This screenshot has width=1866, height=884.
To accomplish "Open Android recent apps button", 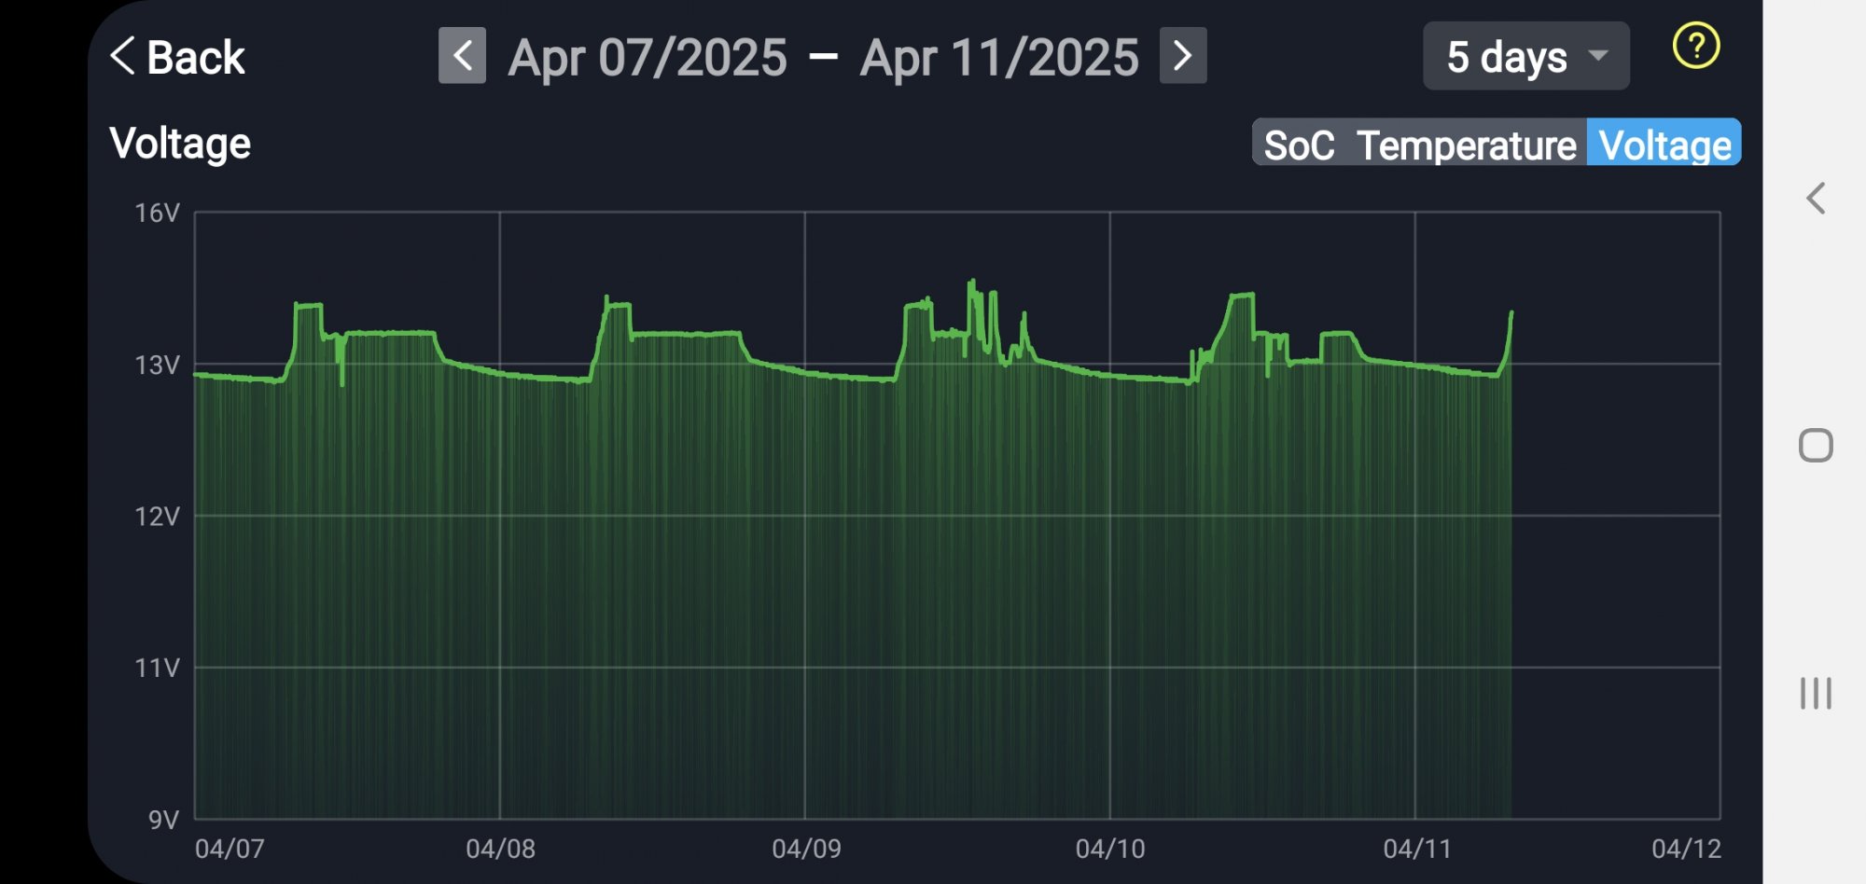I will (1815, 694).
